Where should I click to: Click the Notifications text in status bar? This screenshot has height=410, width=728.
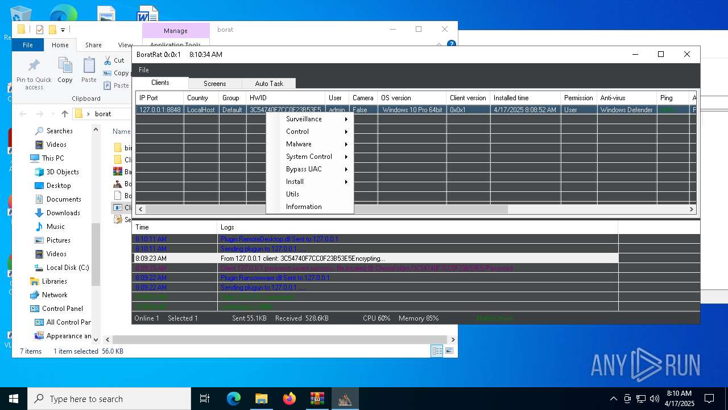coord(494,318)
